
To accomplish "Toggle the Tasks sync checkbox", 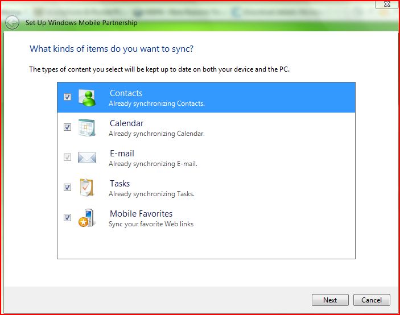I will coord(67,187).
